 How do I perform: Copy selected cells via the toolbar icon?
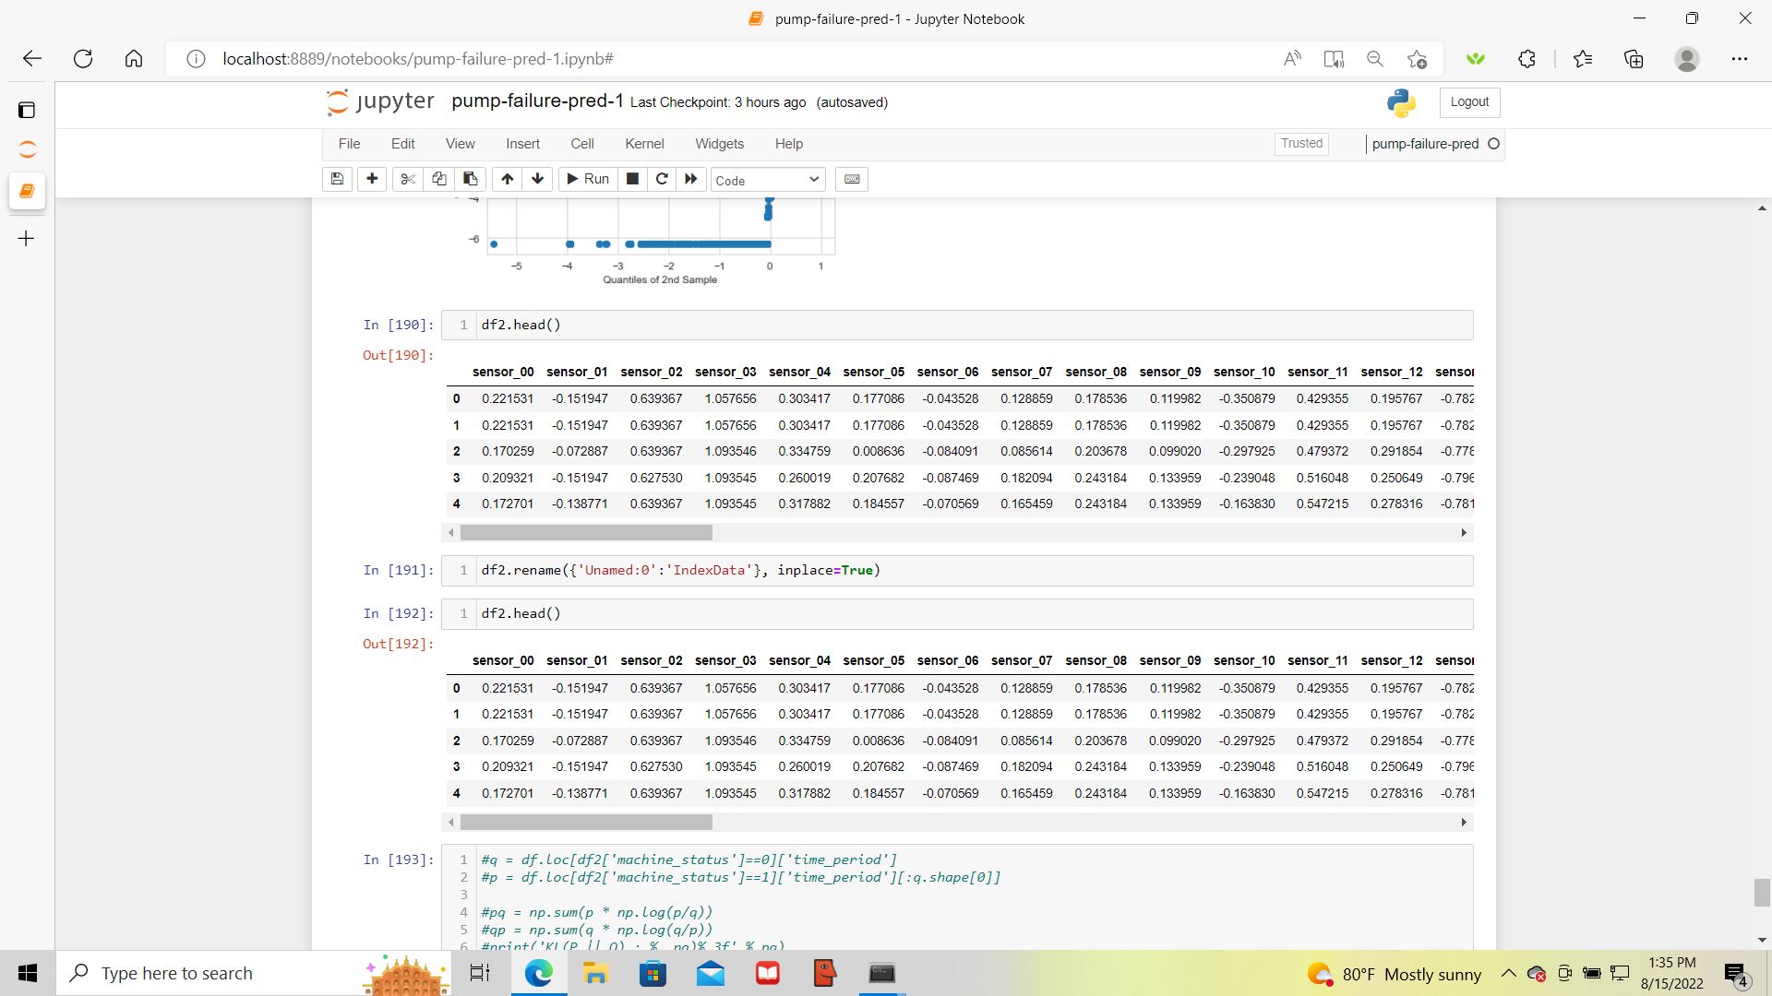439,179
